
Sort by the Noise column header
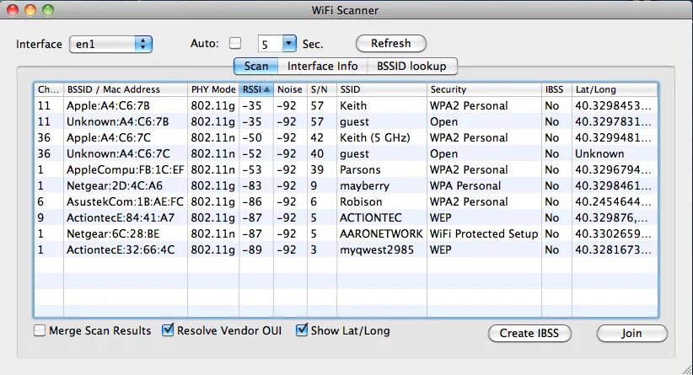point(290,89)
